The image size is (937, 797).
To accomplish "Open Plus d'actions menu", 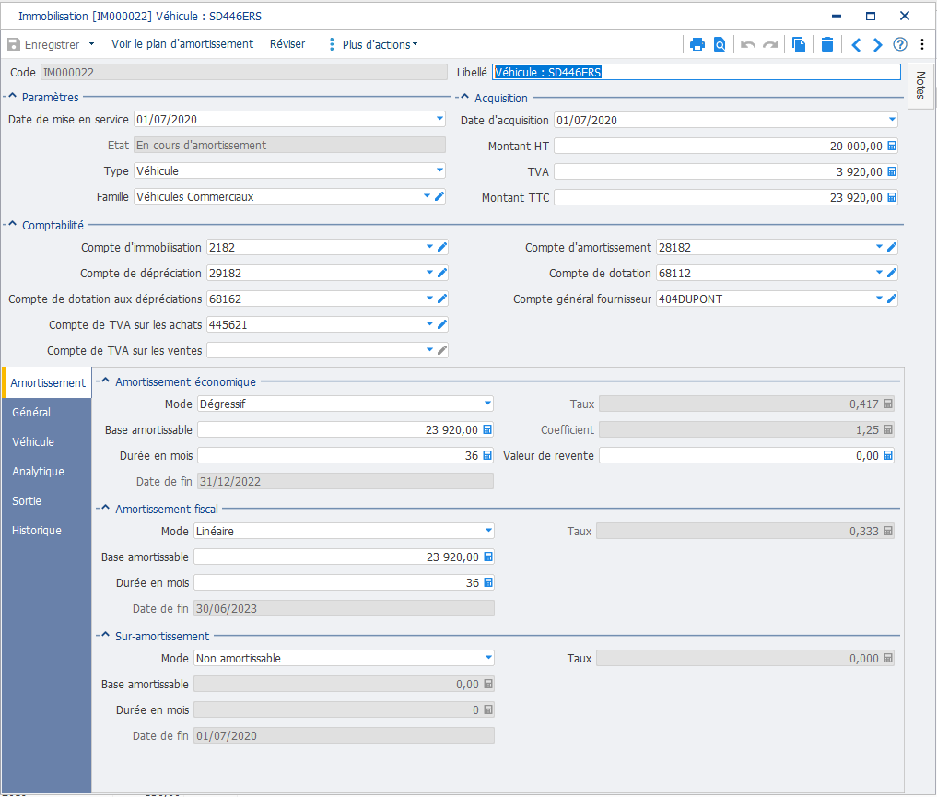I will pyautogui.click(x=374, y=45).
